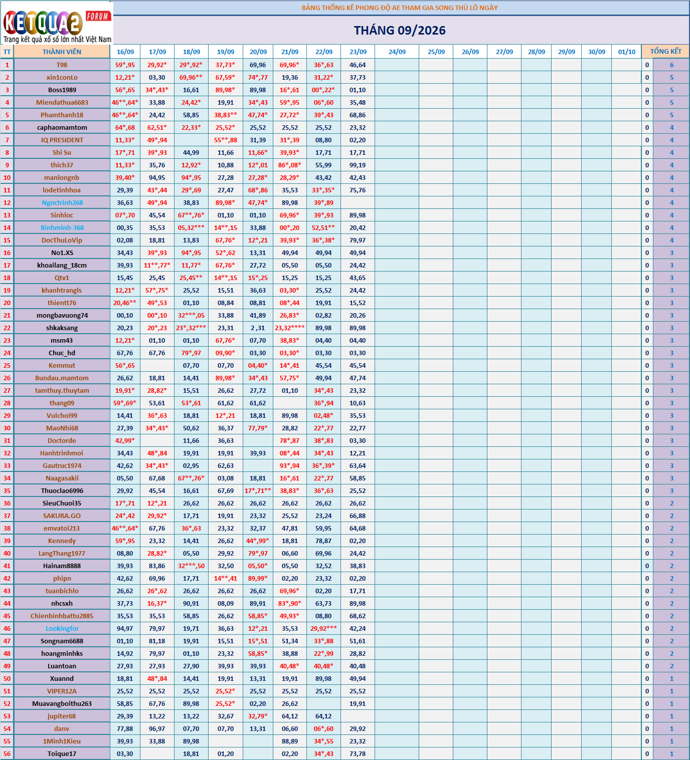
Task: Select member Thuoclao6996
Action: click(62, 491)
